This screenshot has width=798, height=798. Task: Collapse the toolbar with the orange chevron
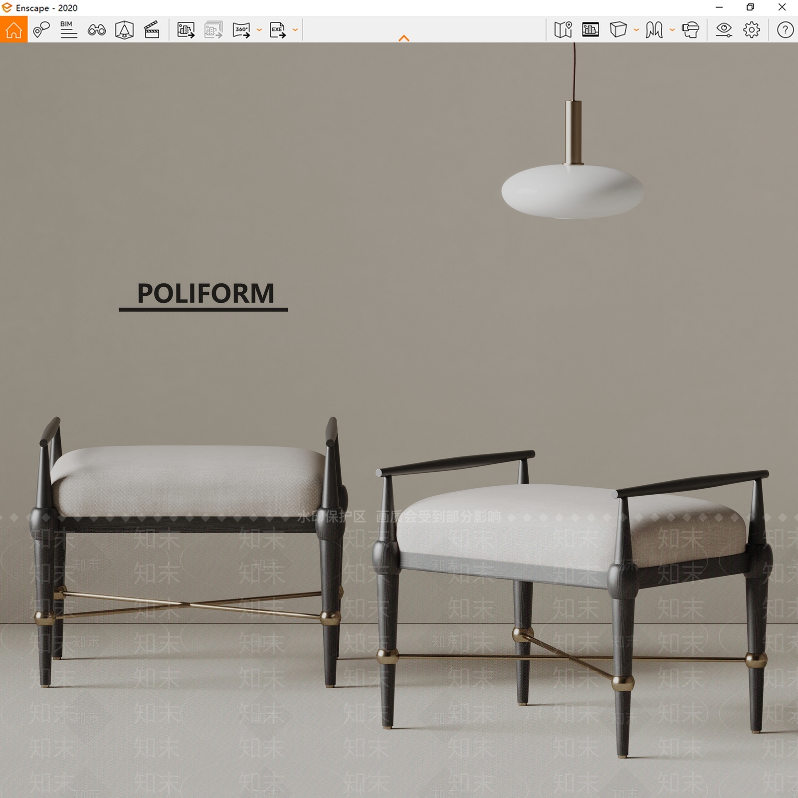[x=404, y=38]
